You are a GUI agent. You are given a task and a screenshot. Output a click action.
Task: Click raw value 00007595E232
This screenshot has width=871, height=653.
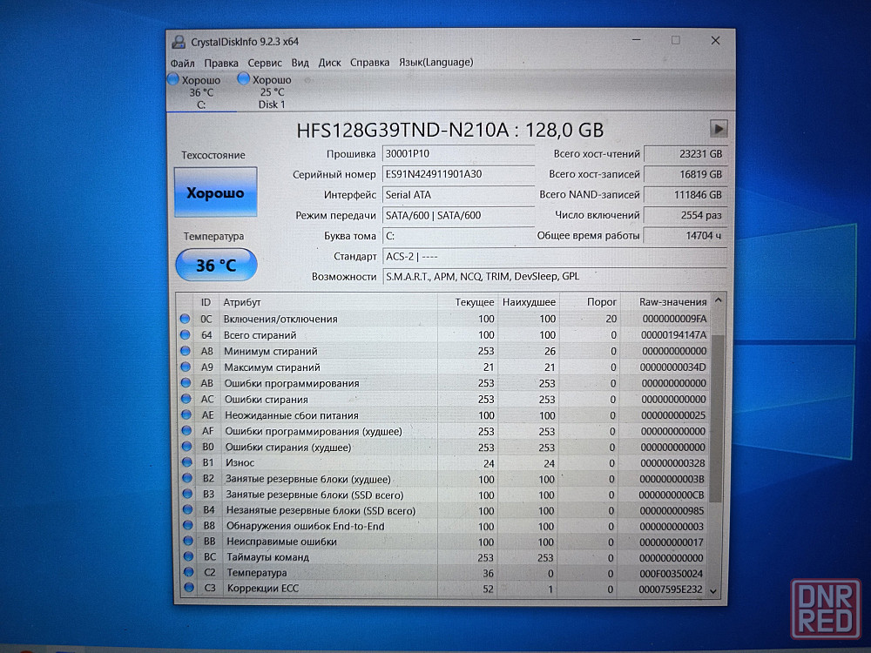[x=671, y=589]
